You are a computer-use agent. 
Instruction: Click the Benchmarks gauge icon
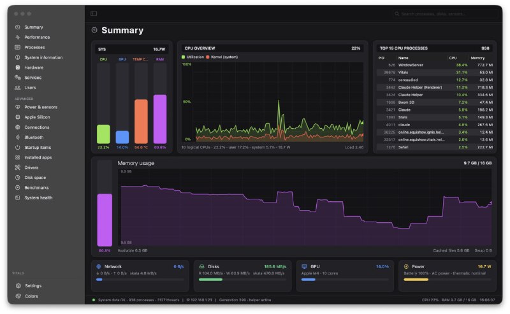pos(18,187)
